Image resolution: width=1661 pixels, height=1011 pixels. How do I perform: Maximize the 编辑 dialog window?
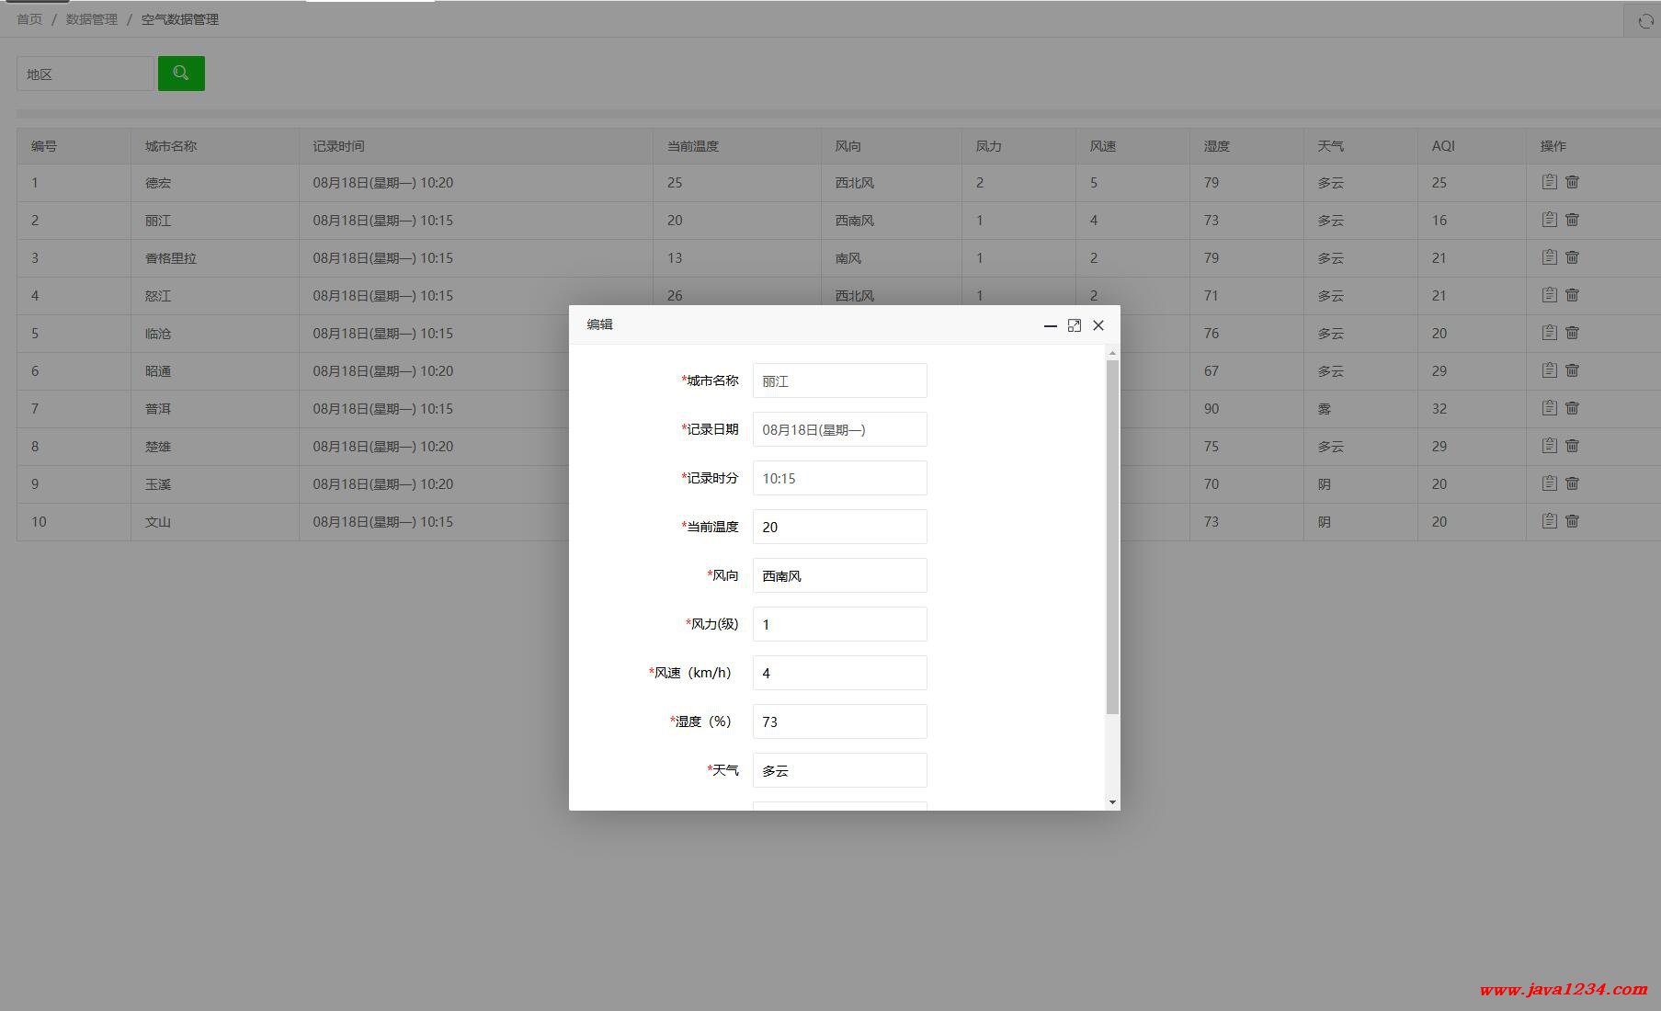tap(1074, 325)
